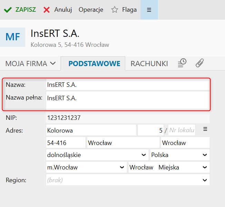This screenshot has height=207, width=225.
Task: Toggle the Flaga star icon
Action: (115, 10)
